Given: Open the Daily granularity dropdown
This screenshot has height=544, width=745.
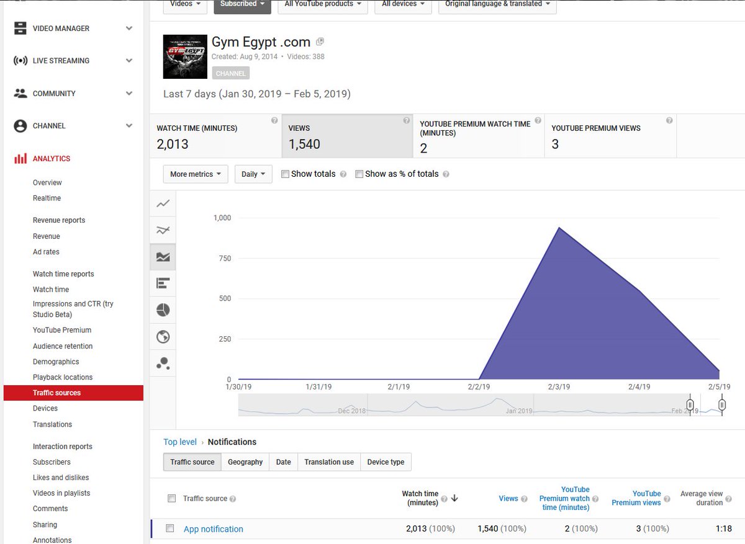Looking at the screenshot, I should (x=253, y=174).
